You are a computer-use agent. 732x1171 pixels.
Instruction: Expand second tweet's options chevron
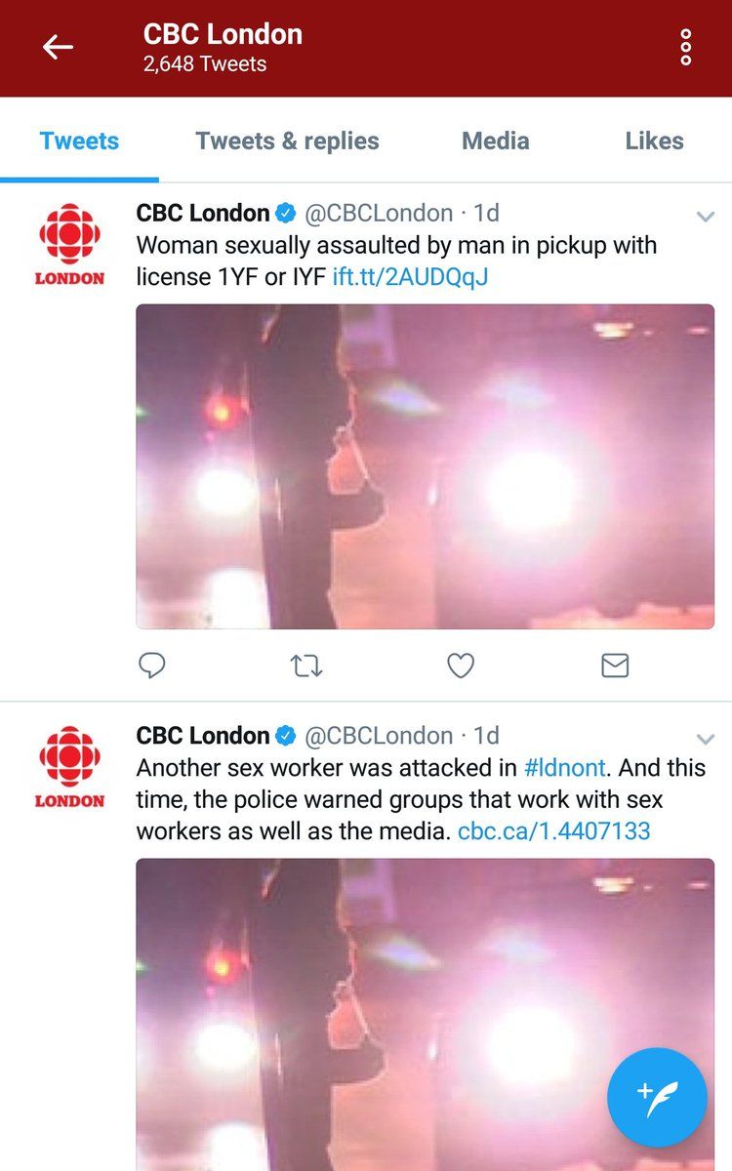point(705,739)
